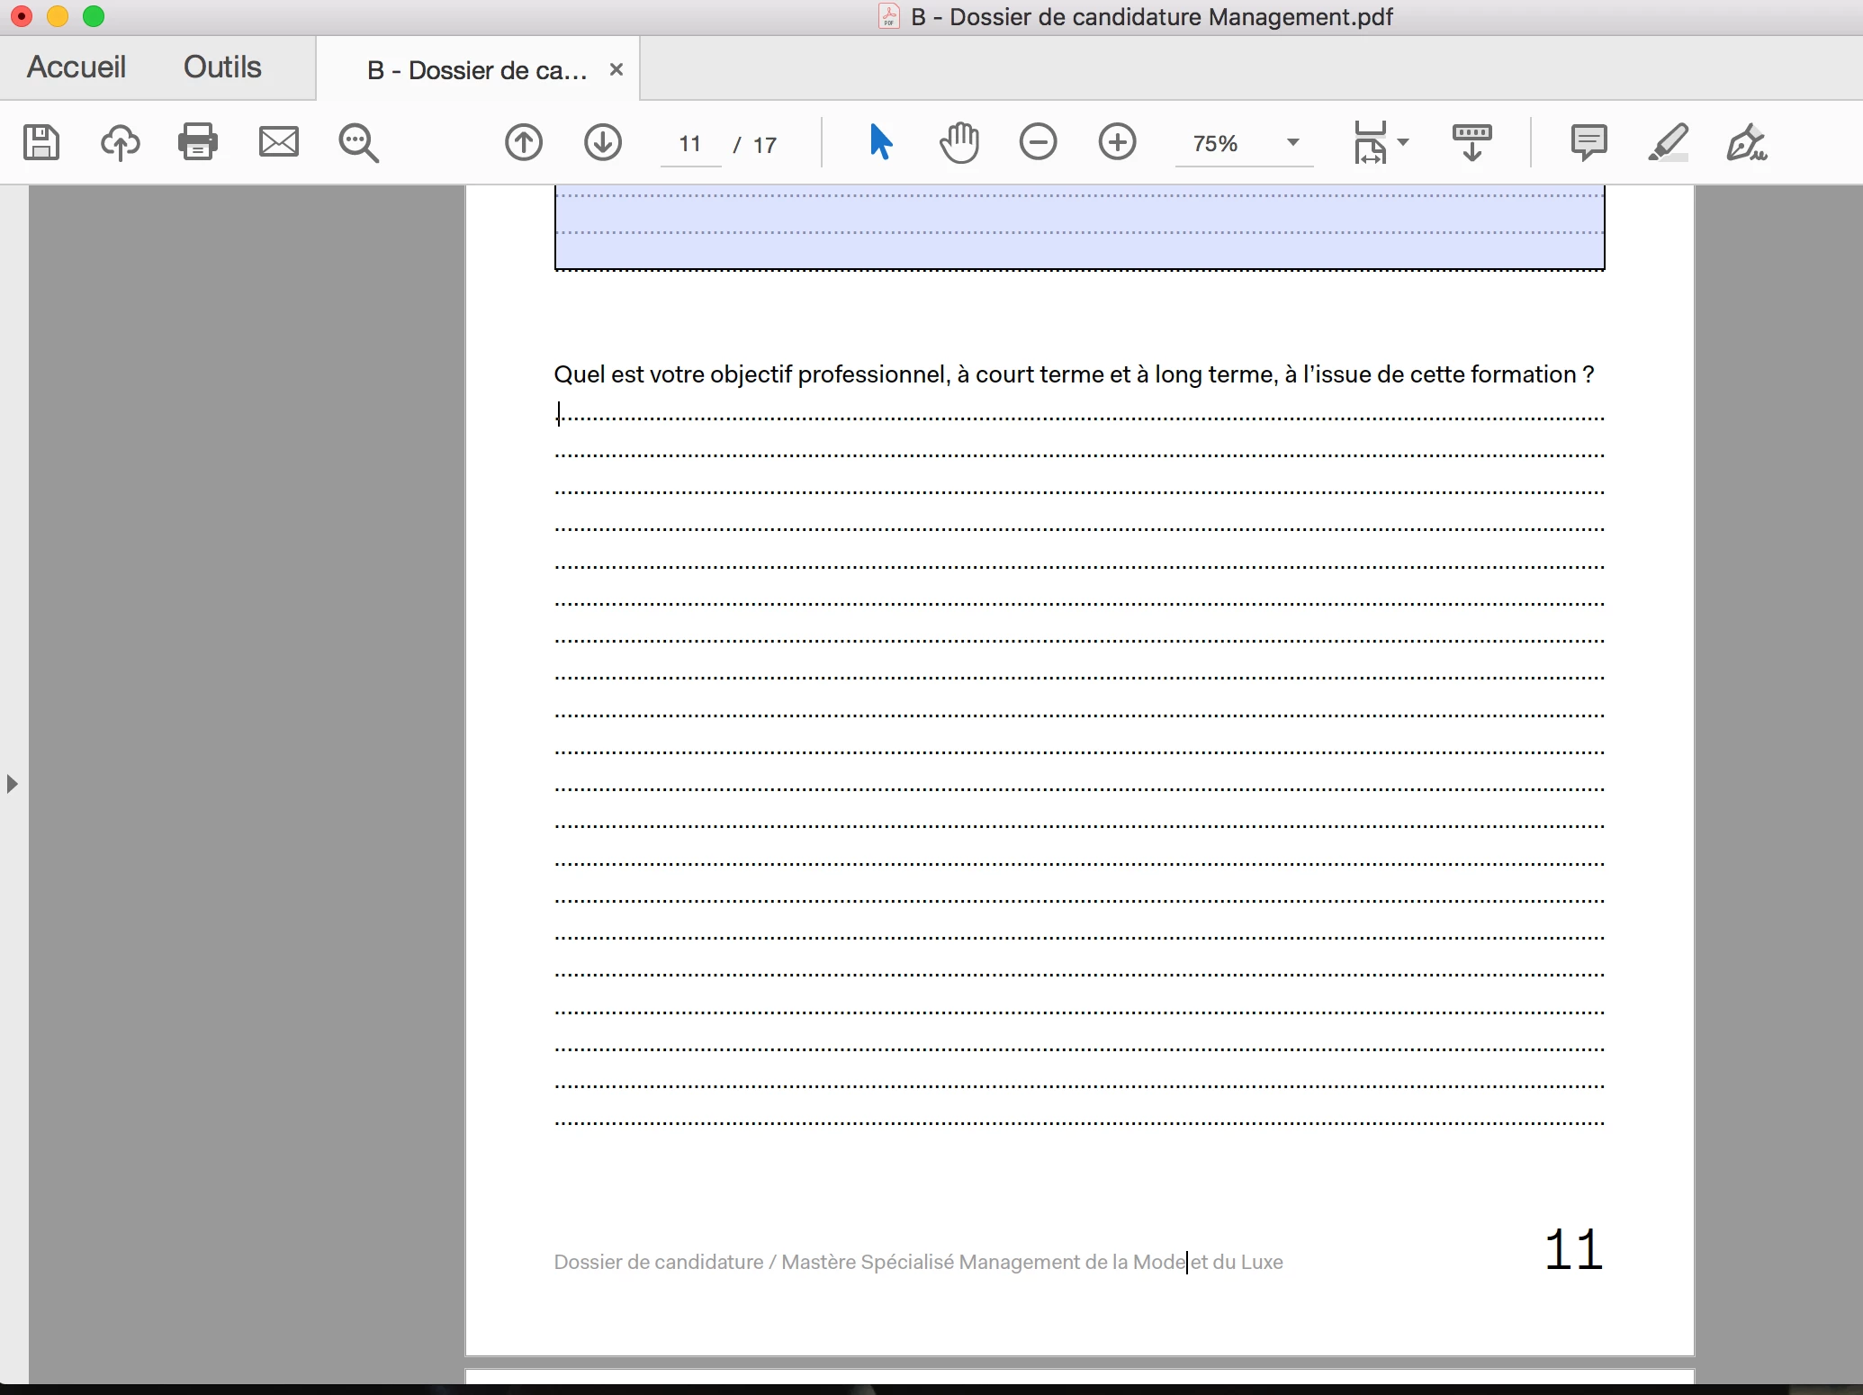Go to next page with the down arrow
Image resolution: width=1863 pixels, height=1395 pixels.
[602, 142]
